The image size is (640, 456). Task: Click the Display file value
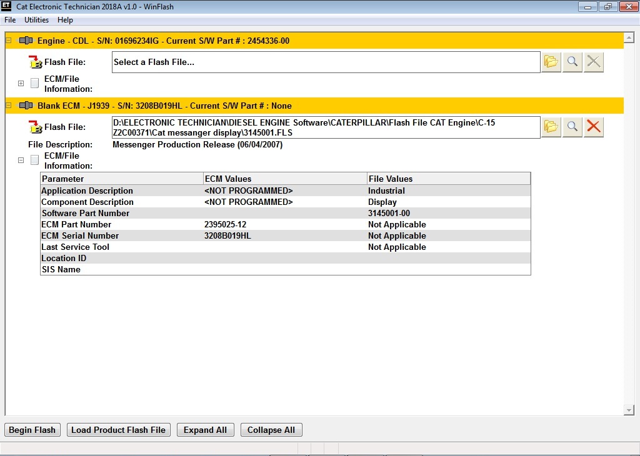(382, 202)
